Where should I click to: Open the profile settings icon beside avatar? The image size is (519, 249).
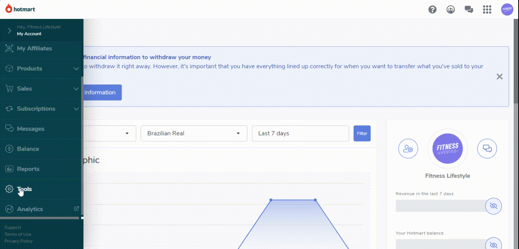[408, 148]
